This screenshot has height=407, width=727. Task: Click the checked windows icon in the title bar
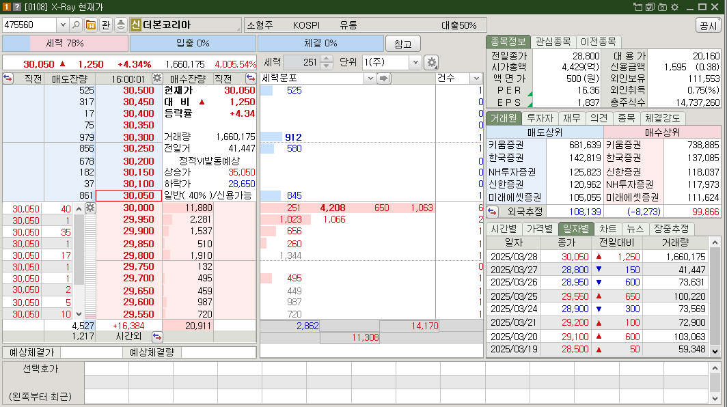click(650, 7)
